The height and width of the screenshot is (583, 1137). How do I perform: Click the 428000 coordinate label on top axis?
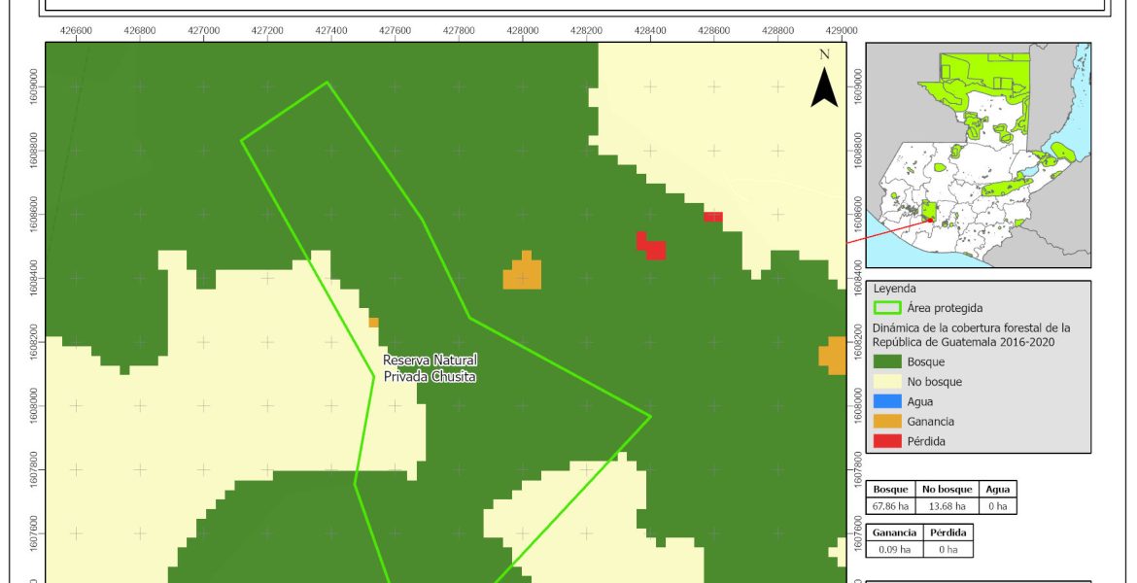pyautogui.click(x=523, y=31)
